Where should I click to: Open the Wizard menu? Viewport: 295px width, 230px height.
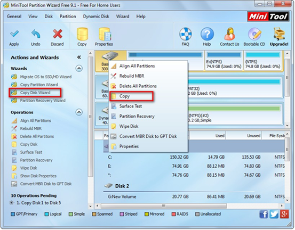[x=123, y=17]
